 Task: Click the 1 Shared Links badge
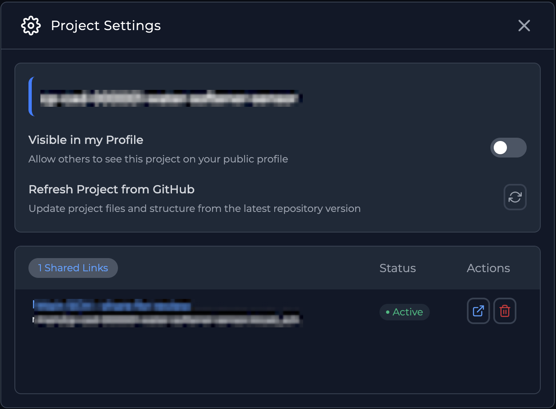[73, 268]
